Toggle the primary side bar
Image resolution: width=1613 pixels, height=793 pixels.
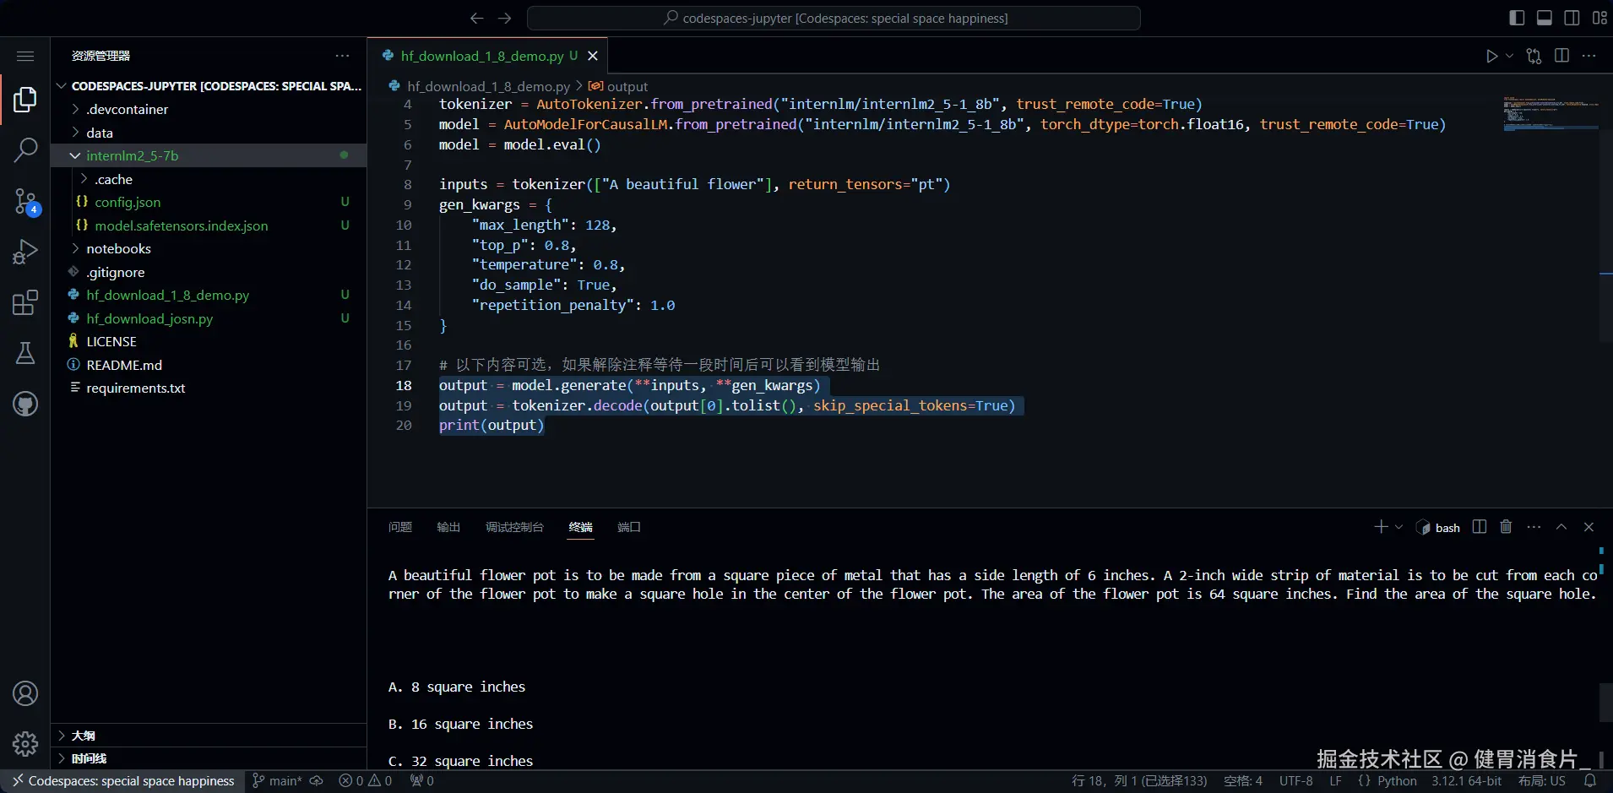(1517, 18)
